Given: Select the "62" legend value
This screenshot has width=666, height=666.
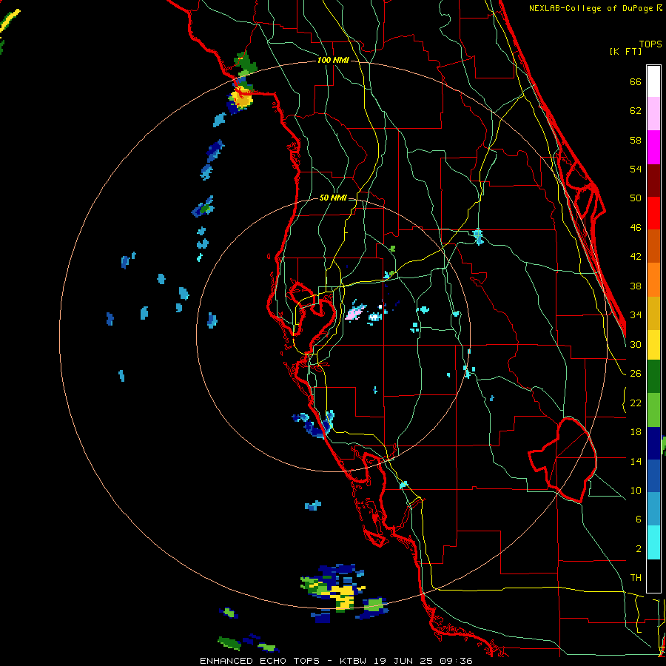Looking at the screenshot, I should [x=636, y=111].
